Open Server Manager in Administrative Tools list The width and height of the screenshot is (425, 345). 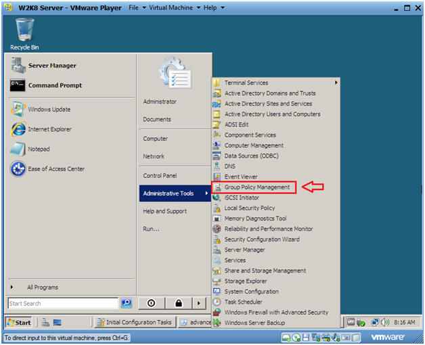[239, 250]
